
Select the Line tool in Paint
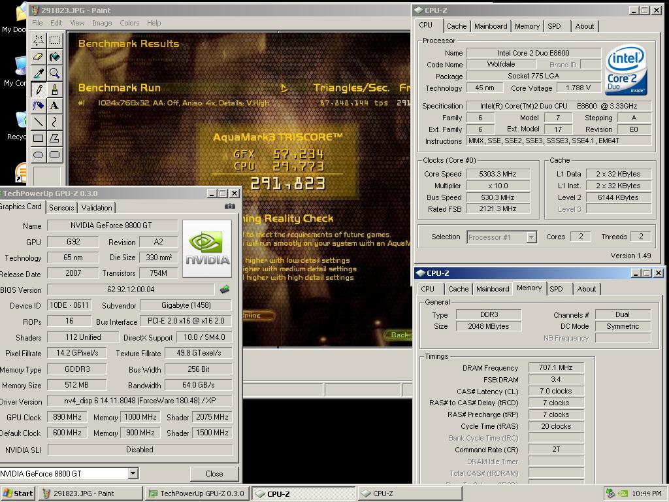point(39,122)
